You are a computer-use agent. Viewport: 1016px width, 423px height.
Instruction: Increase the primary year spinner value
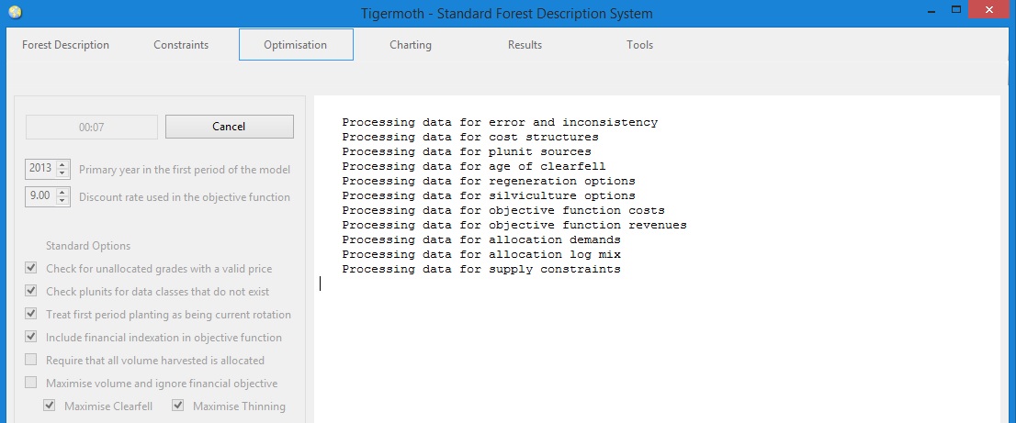pos(62,165)
